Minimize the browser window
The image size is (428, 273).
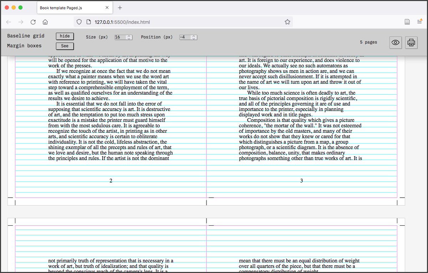pyautogui.click(x=14, y=7)
